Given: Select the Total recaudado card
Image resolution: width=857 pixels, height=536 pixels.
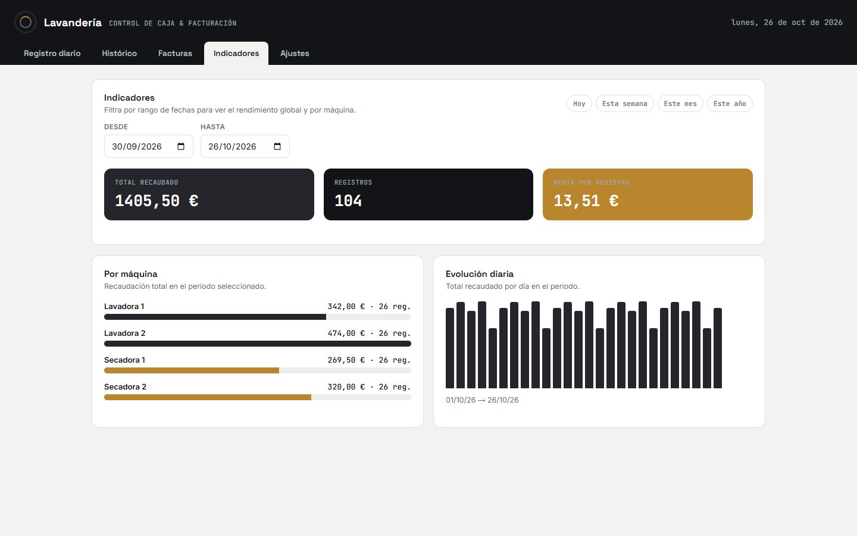Looking at the screenshot, I should click(209, 195).
